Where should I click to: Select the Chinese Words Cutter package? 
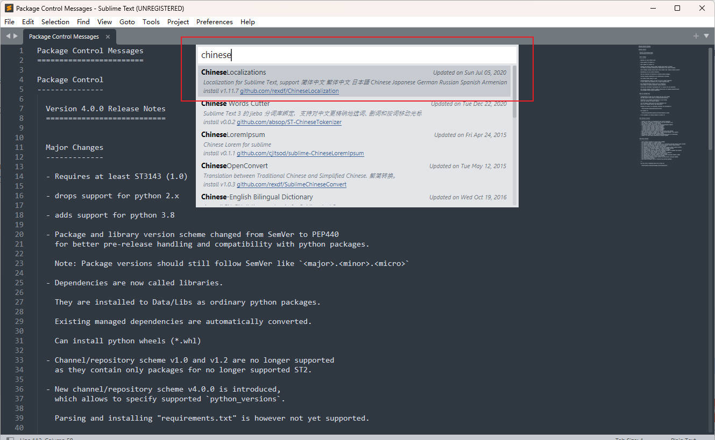click(x=354, y=112)
